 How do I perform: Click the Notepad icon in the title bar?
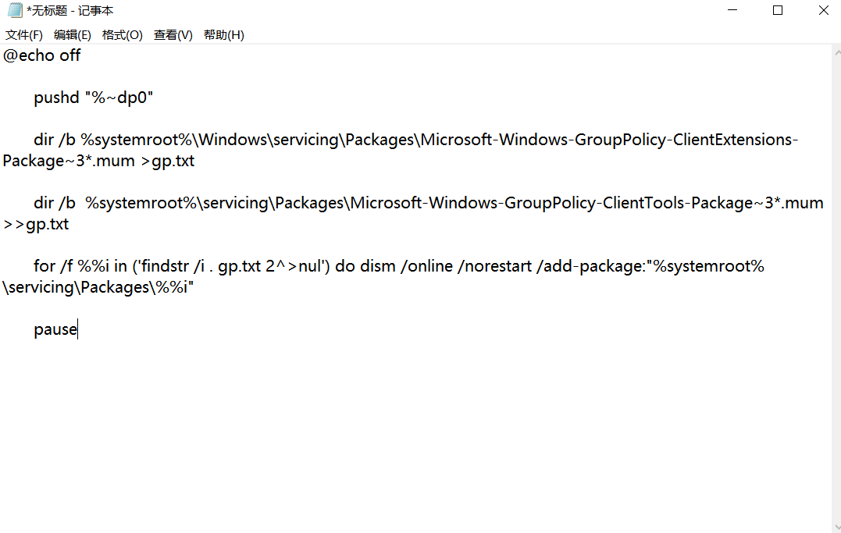pyautogui.click(x=14, y=10)
